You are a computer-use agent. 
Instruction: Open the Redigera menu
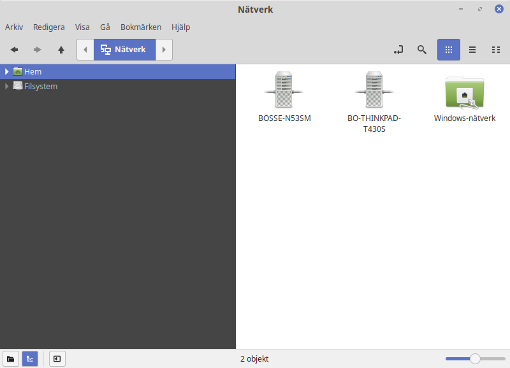(x=49, y=27)
